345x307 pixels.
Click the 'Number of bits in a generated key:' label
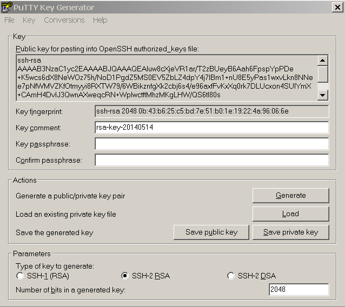(70, 290)
